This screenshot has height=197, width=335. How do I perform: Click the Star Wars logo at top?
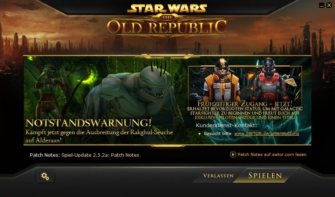[x=167, y=8]
